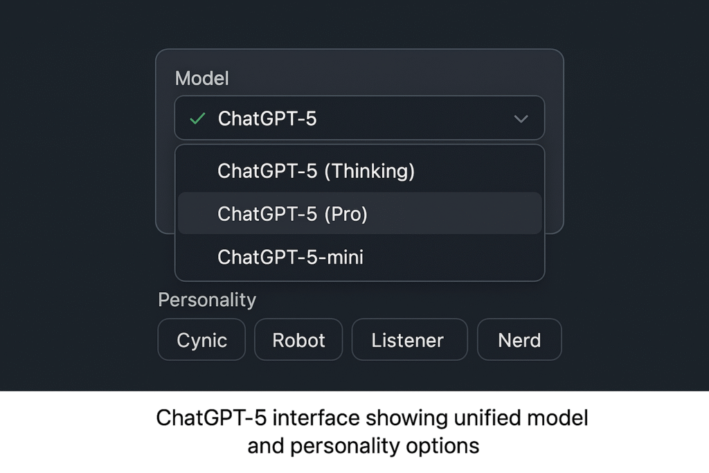709x473 pixels.
Task: Select the ChatGPT-5 (Thinking) option
Action: click(x=316, y=171)
